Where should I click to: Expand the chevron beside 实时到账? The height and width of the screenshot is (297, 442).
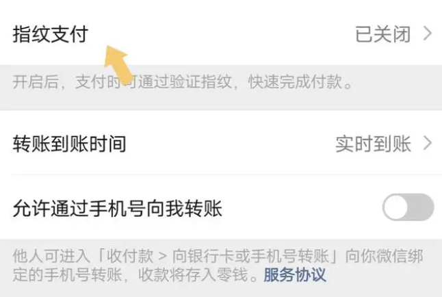coord(428,143)
